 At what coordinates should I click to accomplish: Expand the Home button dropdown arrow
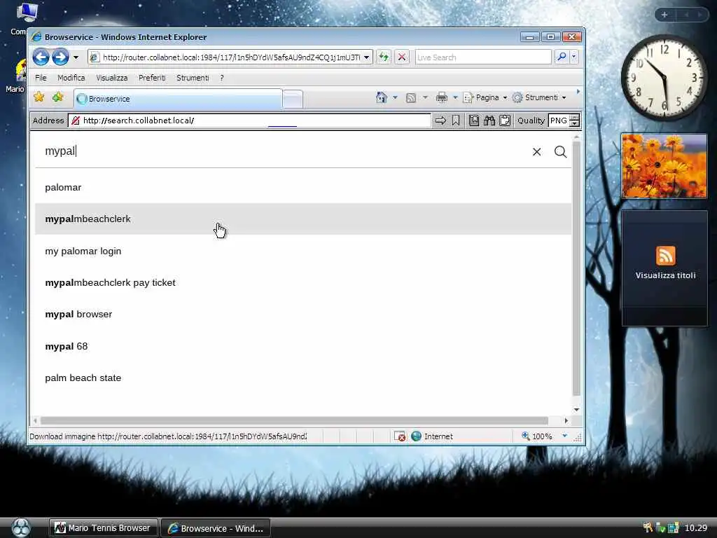click(395, 97)
